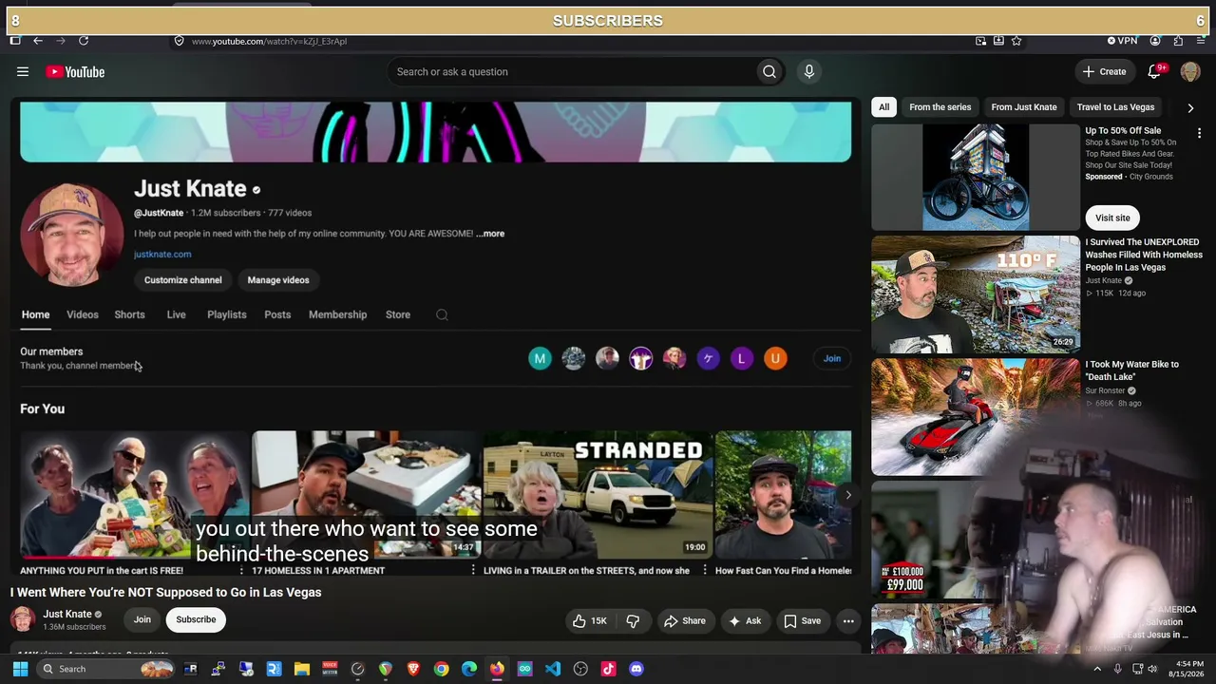
Task: Expand channel description with more
Action: tap(490, 234)
